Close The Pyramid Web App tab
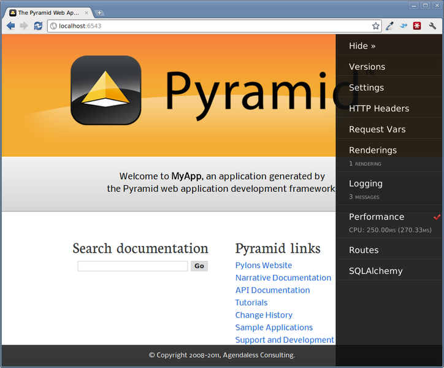The image size is (444, 368). [86, 13]
